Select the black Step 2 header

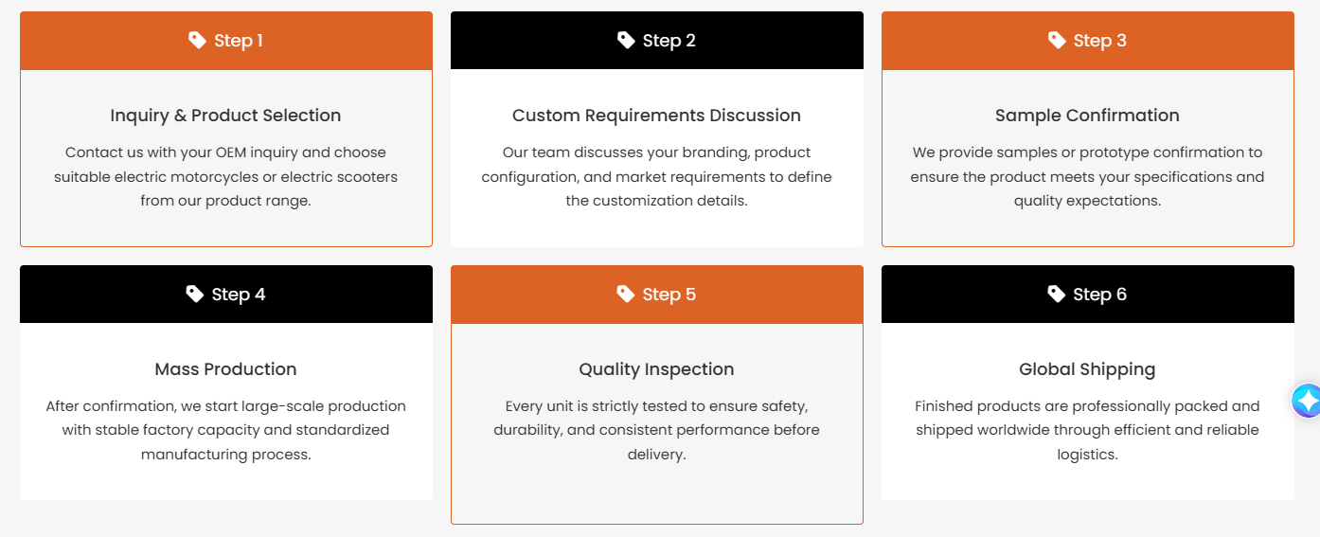pos(657,41)
